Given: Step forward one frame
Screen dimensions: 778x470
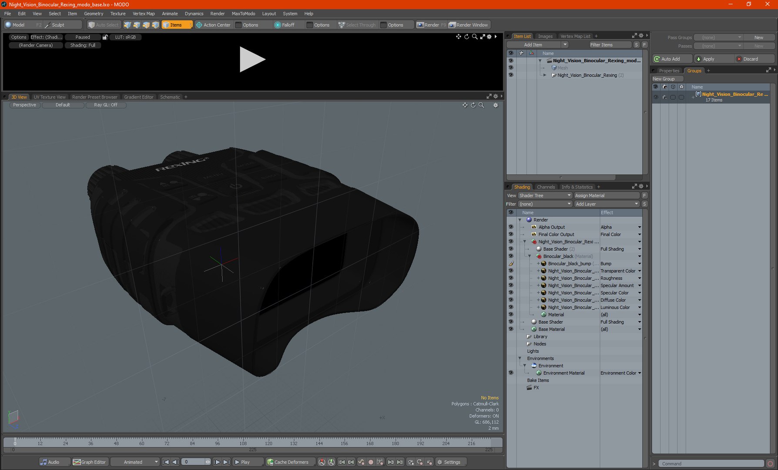Looking at the screenshot, I should pos(217,462).
